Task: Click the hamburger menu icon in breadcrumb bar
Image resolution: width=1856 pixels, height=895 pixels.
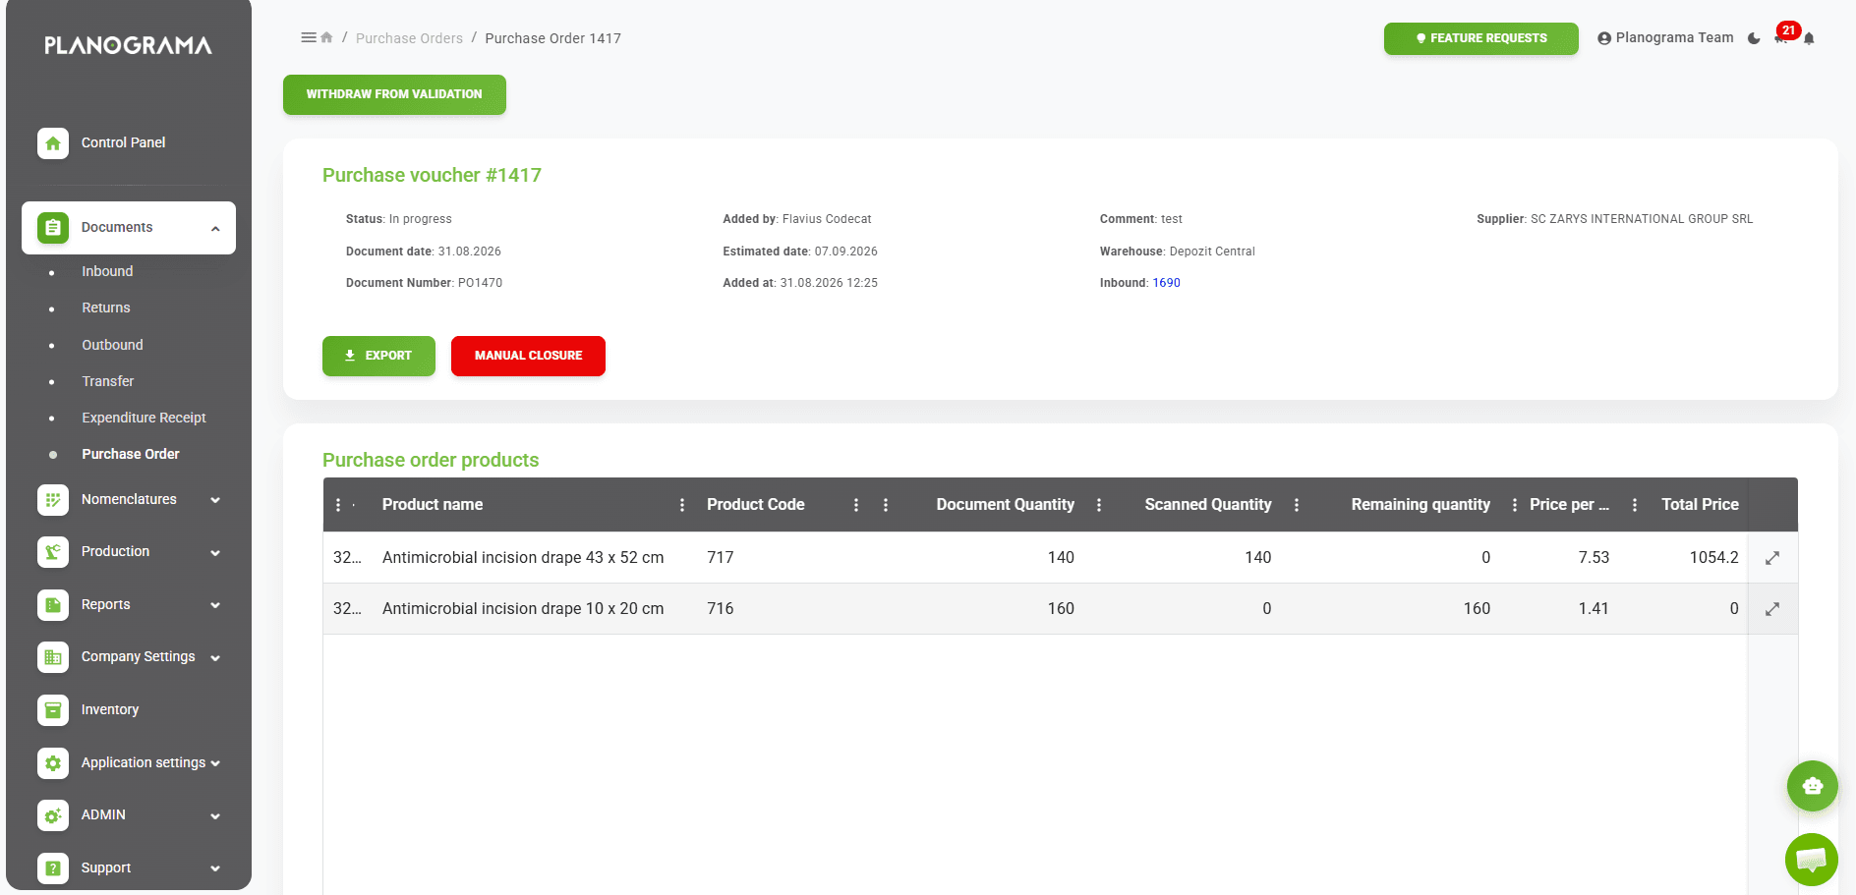Action: (x=308, y=37)
